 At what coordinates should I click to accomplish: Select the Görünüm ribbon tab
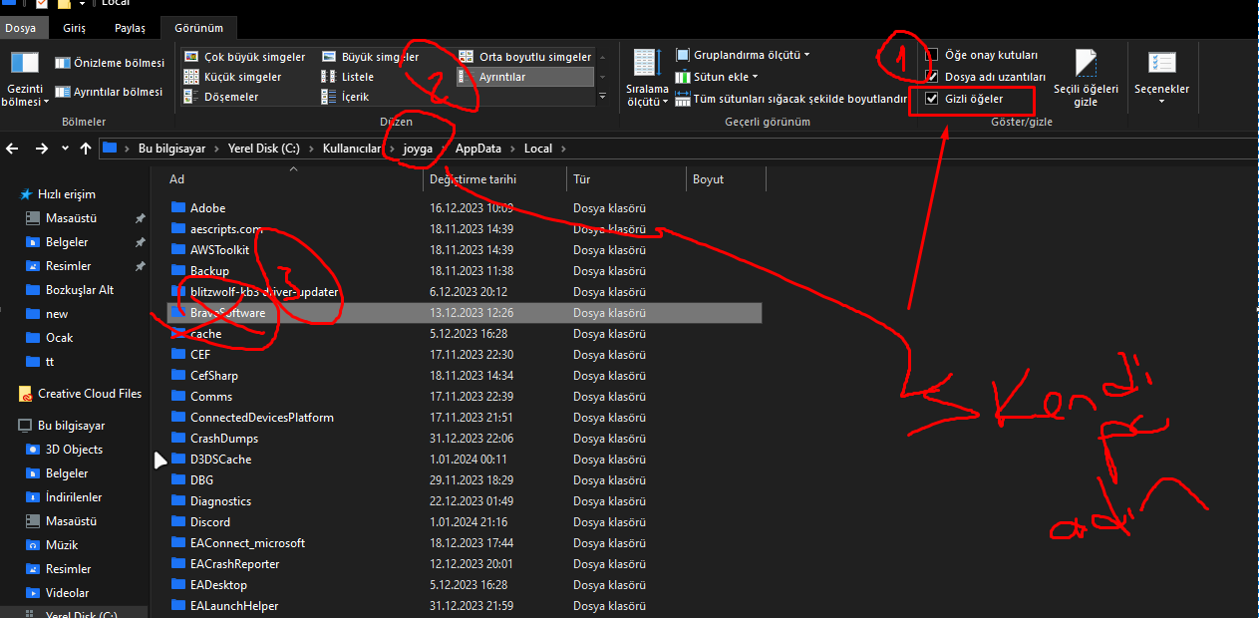199,28
